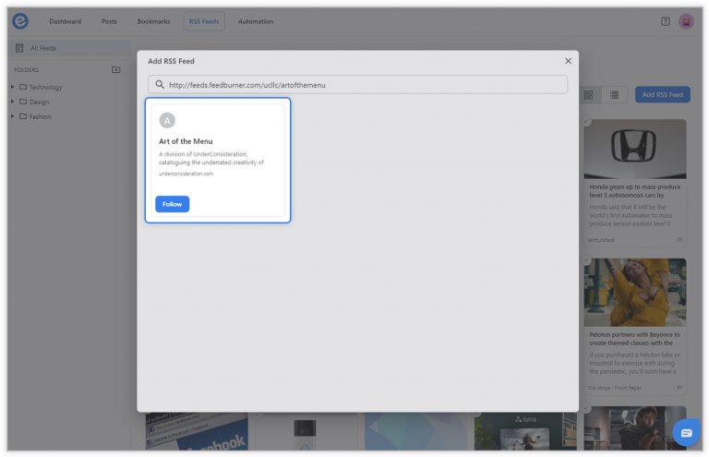Click The Verge source label

pyautogui.click(x=614, y=388)
